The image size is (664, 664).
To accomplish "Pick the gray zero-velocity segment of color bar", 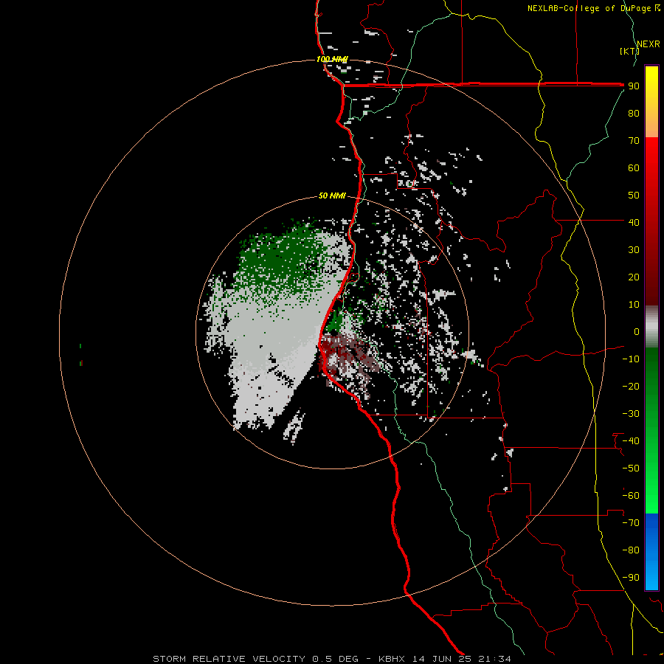I will 651,327.
